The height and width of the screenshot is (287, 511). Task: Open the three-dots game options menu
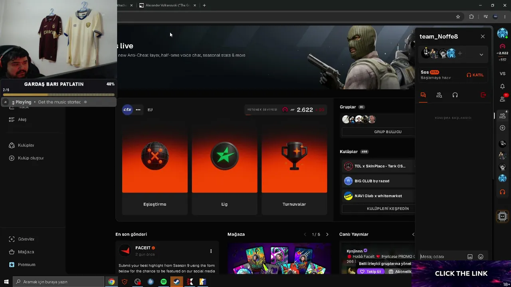coord(138,110)
